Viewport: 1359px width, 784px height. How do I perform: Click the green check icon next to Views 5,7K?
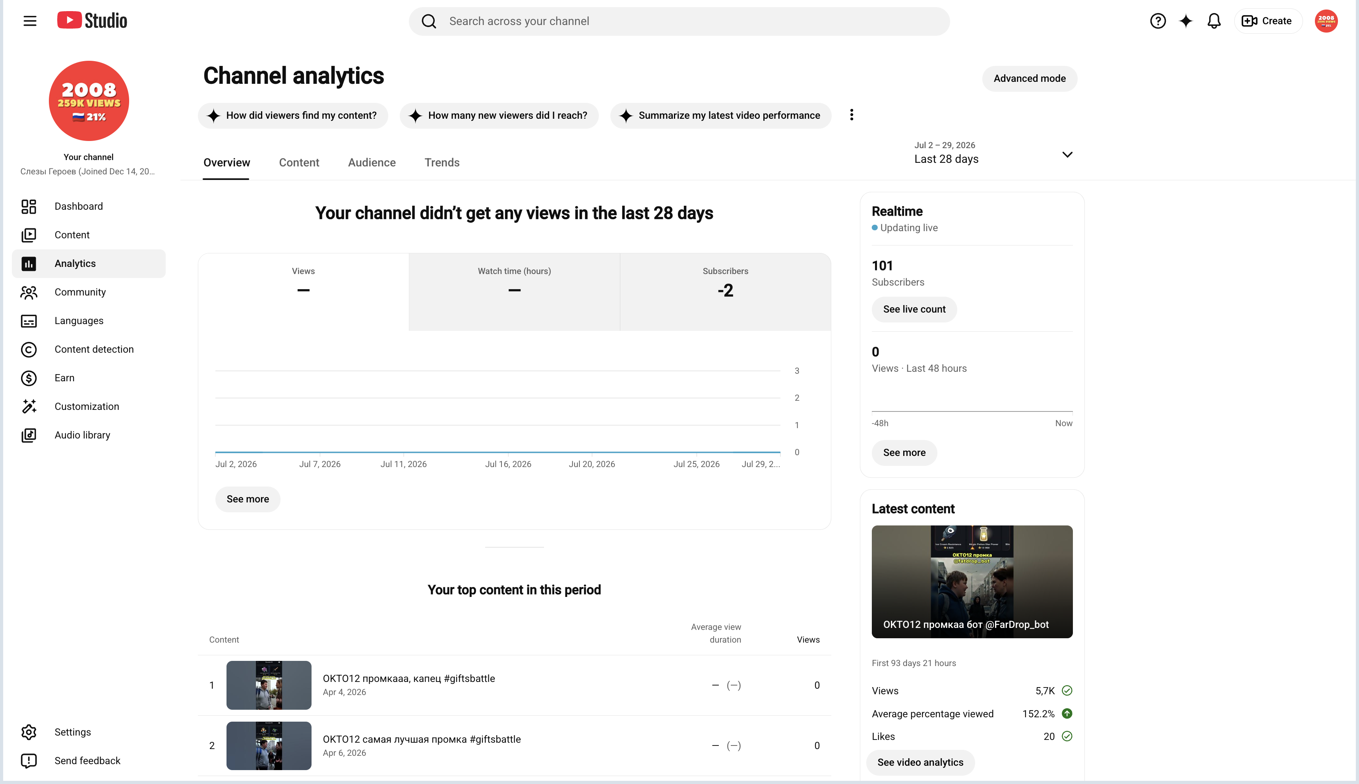[1067, 690]
